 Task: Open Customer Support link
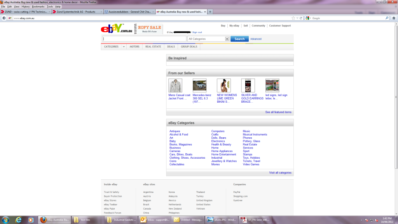[280, 26]
